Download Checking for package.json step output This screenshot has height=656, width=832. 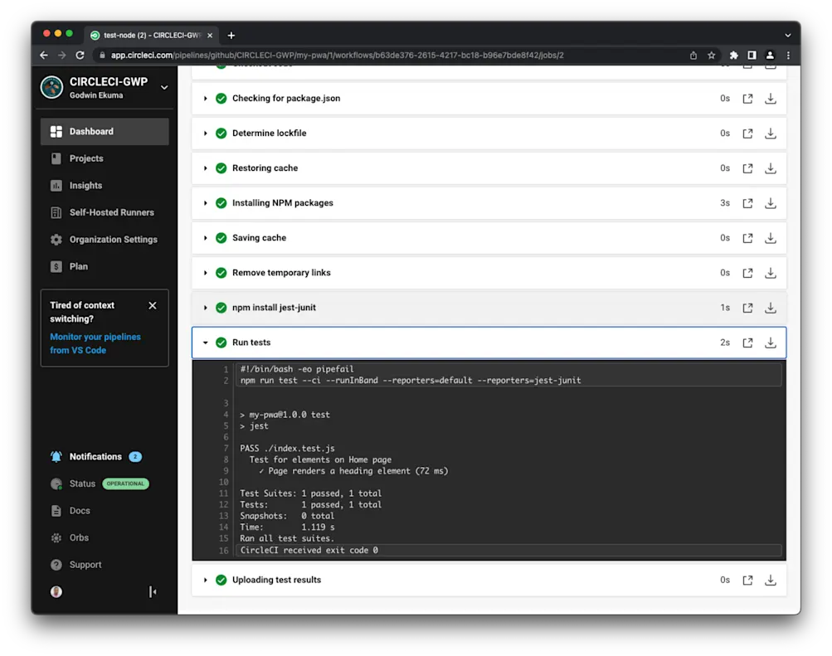point(771,99)
